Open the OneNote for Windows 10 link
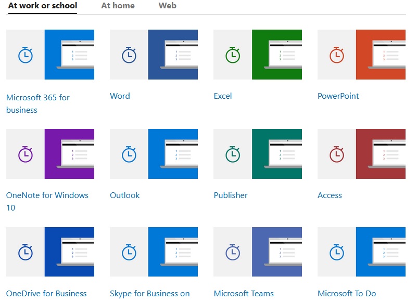Screen dimensions: 417x302 pos(47,201)
